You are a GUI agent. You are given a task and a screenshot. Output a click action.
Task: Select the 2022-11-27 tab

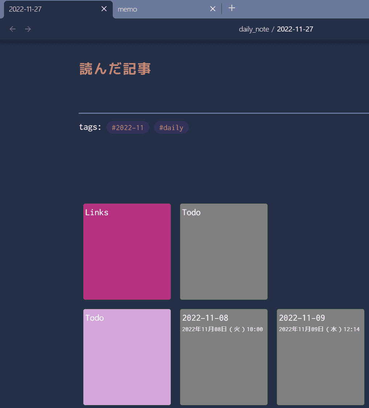coord(25,9)
